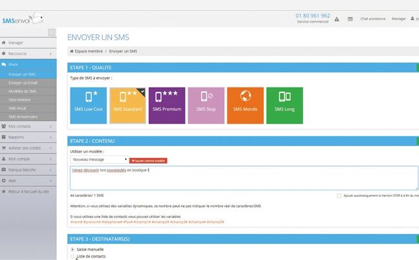Open Chat assistance link in header
This screenshot has width=419, height=260.
pos(373,19)
